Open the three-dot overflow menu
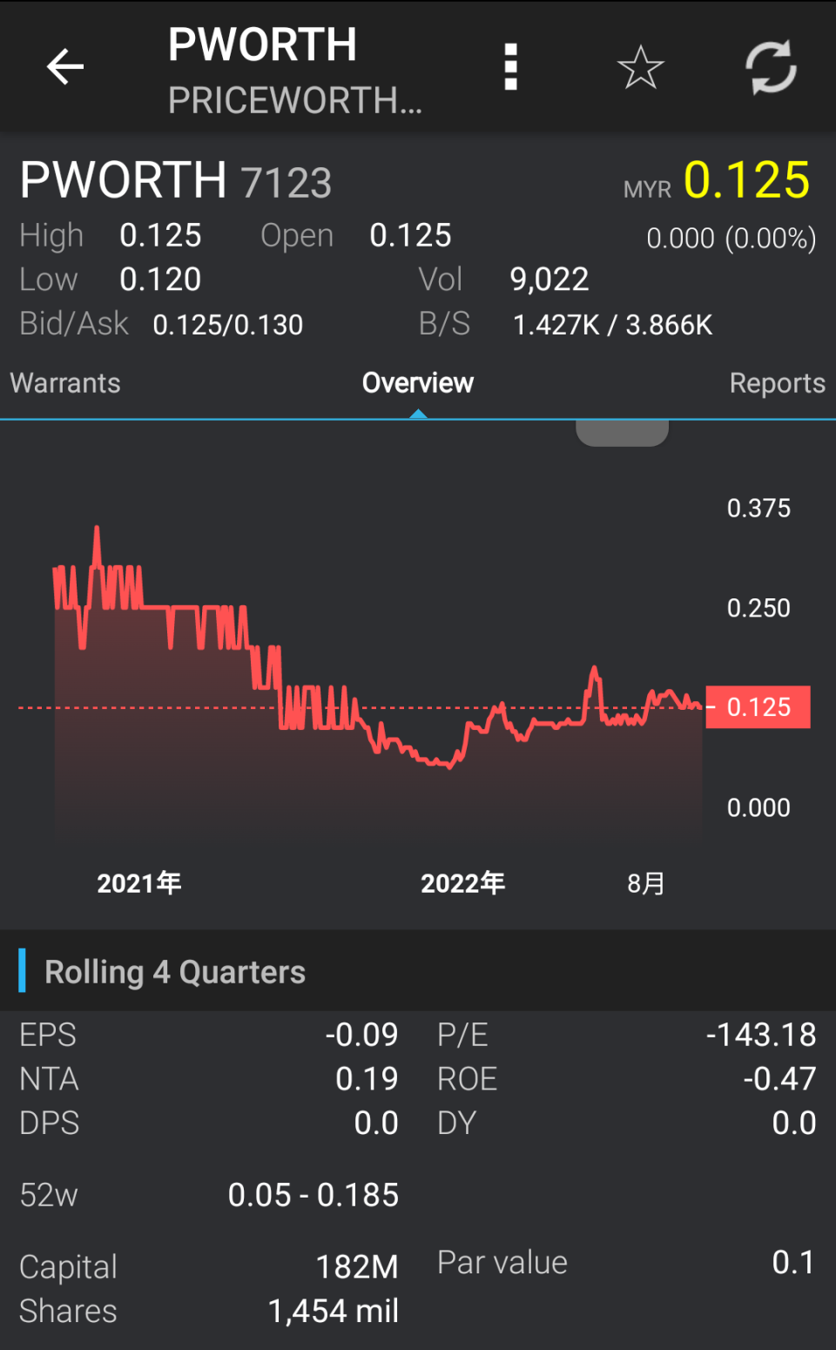836x1350 pixels. [511, 67]
